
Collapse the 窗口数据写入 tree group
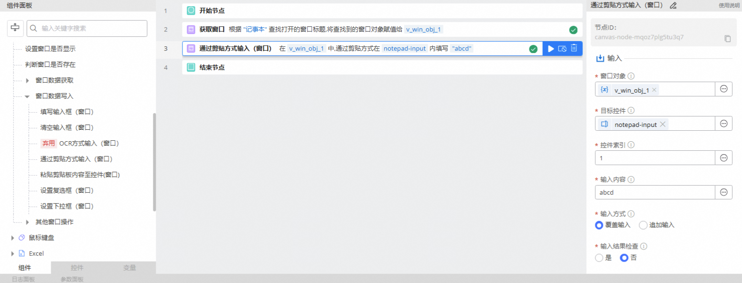27,96
